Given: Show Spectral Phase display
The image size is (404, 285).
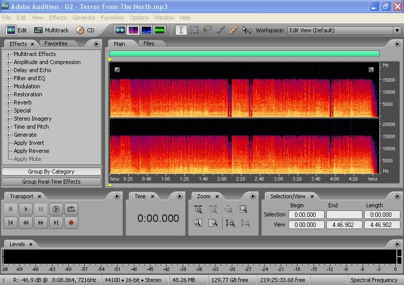Looking at the screenshot, I should 159,30.
